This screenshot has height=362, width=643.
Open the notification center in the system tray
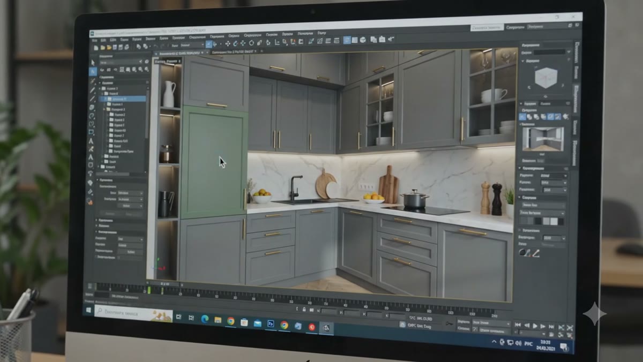pos(564,348)
